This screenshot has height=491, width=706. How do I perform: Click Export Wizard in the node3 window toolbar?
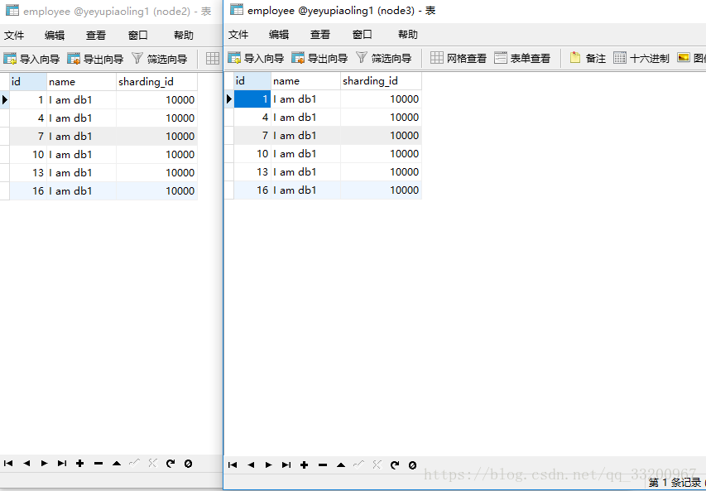[x=319, y=59]
